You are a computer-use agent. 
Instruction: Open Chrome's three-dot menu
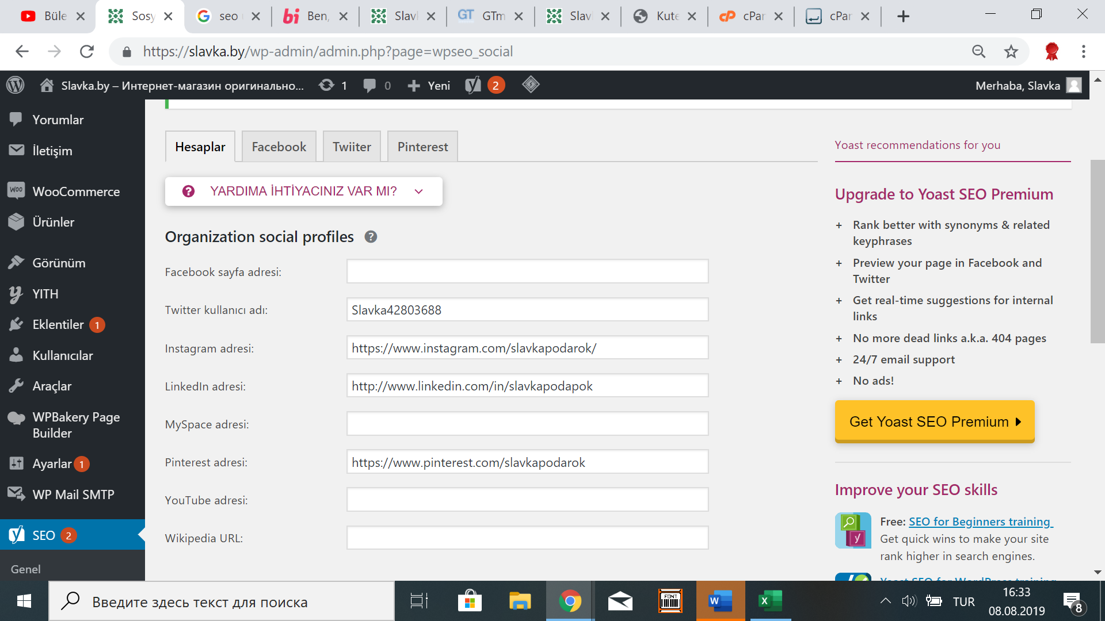tap(1084, 52)
